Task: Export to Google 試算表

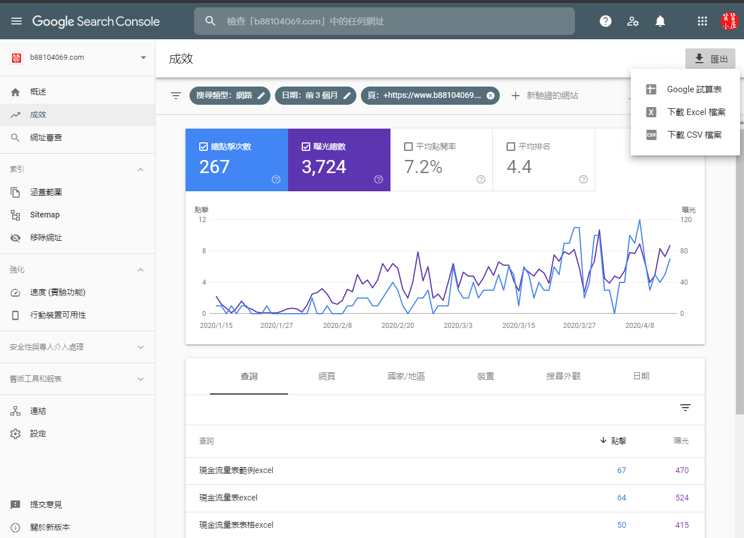Action: [685, 89]
